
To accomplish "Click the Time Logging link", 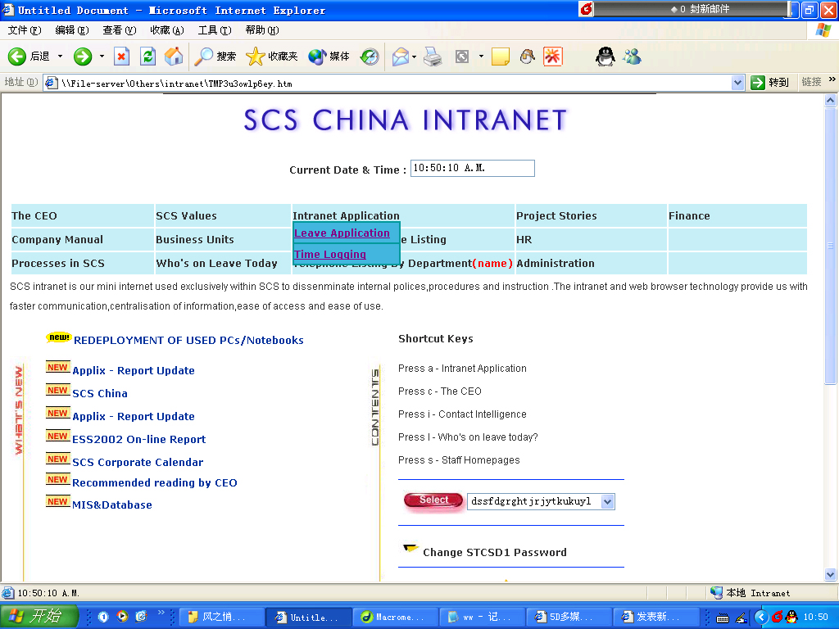I will click(330, 255).
